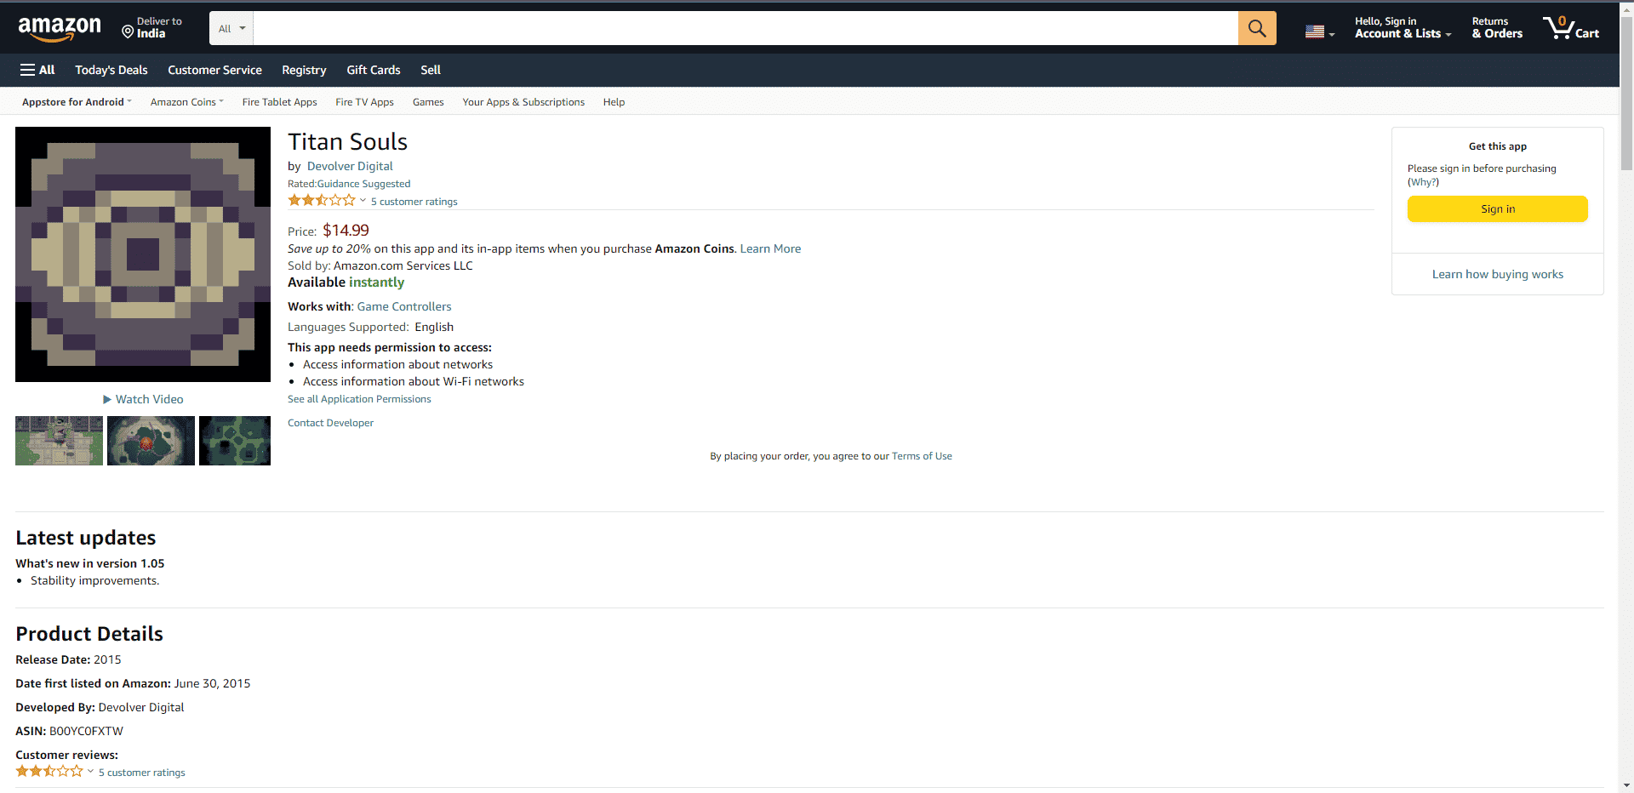Click the Titan Souls title
Viewport: 1634px width, 793px height.
pyautogui.click(x=347, y=141)
